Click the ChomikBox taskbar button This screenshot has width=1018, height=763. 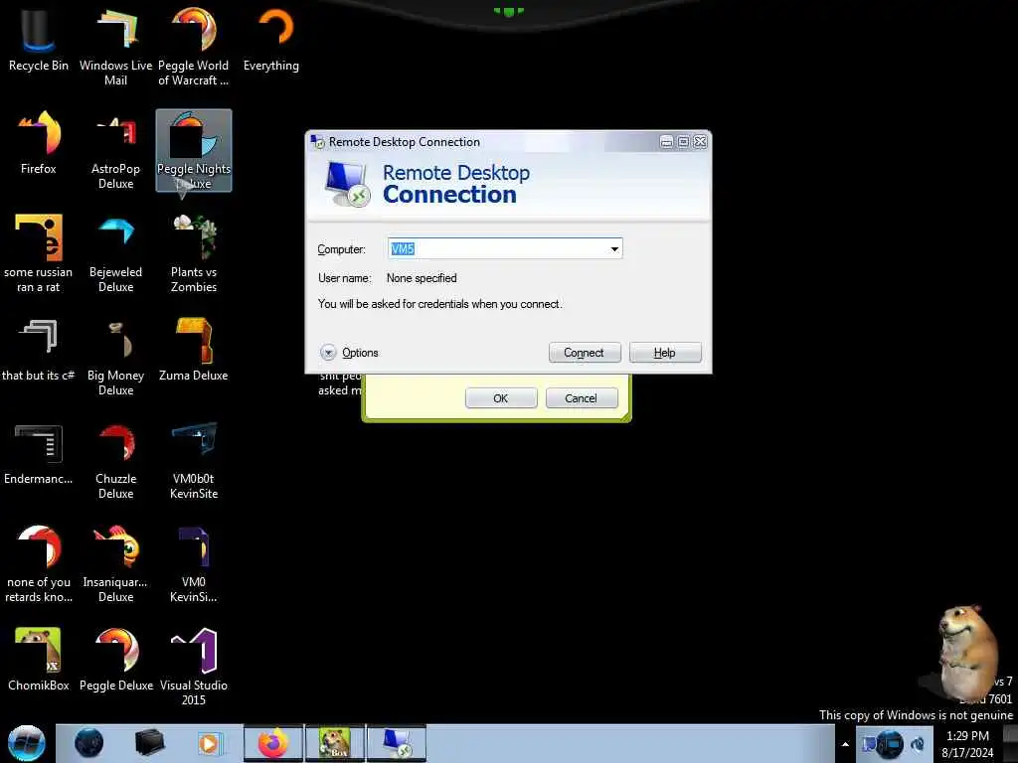[x=335, y=743]
